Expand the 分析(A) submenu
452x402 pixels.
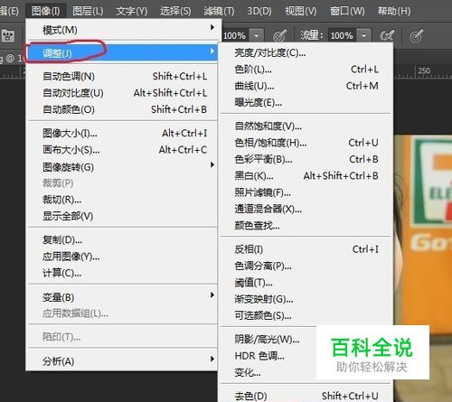coord(123,360)
